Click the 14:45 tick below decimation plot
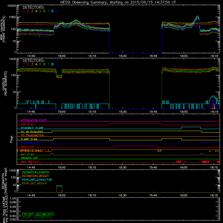The height and width of the screenshot is (223, 223). coord(31,195)
